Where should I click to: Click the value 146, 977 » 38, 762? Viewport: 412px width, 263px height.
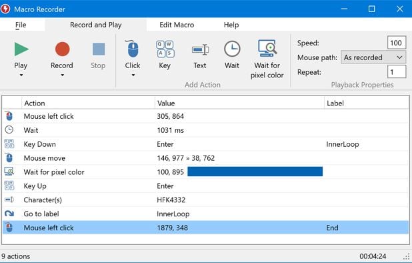pyautogui.click(x=186, y=158)
